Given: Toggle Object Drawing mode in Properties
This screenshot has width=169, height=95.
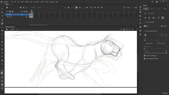Looking at the screenshot, I should point(145,18).
